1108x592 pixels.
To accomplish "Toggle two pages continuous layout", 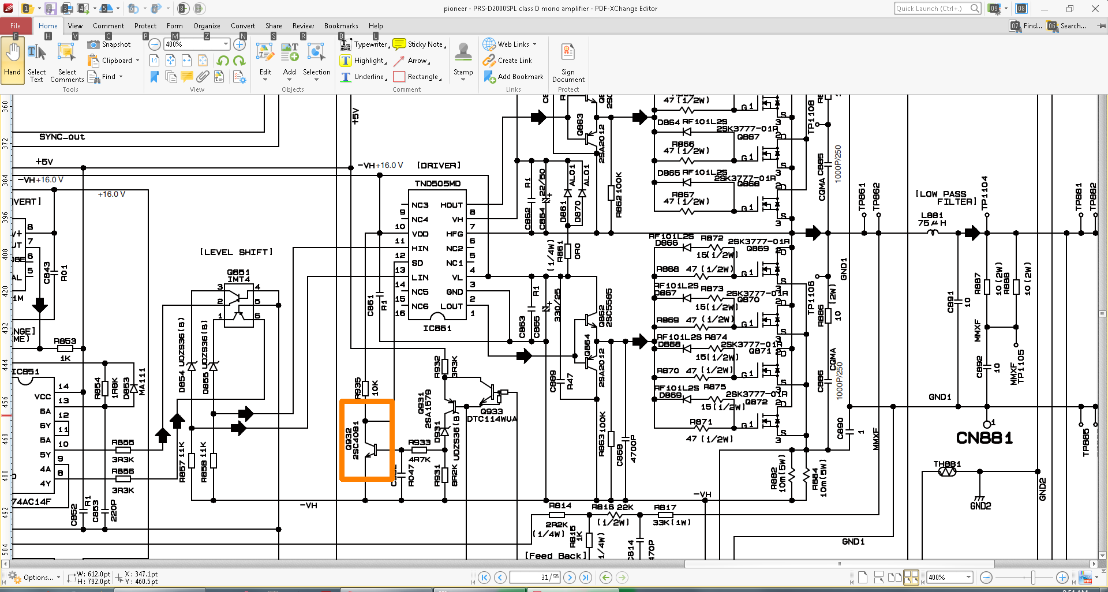I will [x=911, y=578].
